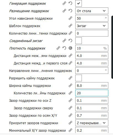Revert Размещение поддержек to default

(x=70, y=11)
